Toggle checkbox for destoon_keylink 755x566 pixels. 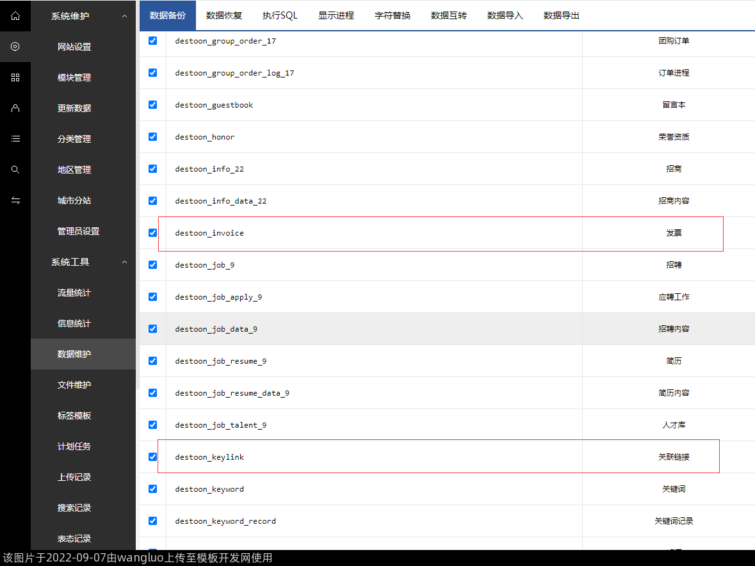tap(152, 457)
